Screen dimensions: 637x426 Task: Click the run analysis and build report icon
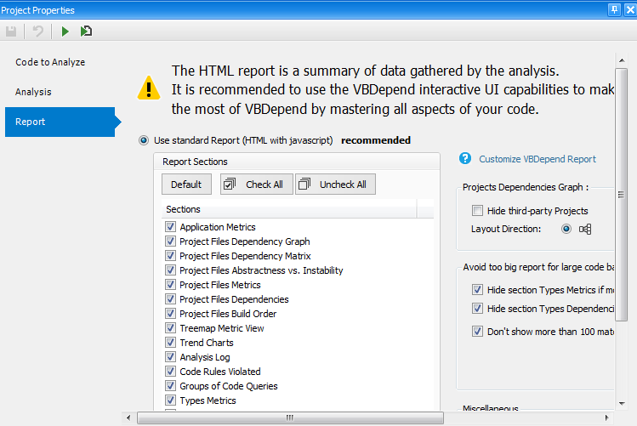[86, 31]
